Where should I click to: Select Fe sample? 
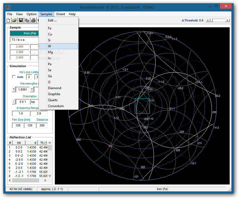(59, 28)
